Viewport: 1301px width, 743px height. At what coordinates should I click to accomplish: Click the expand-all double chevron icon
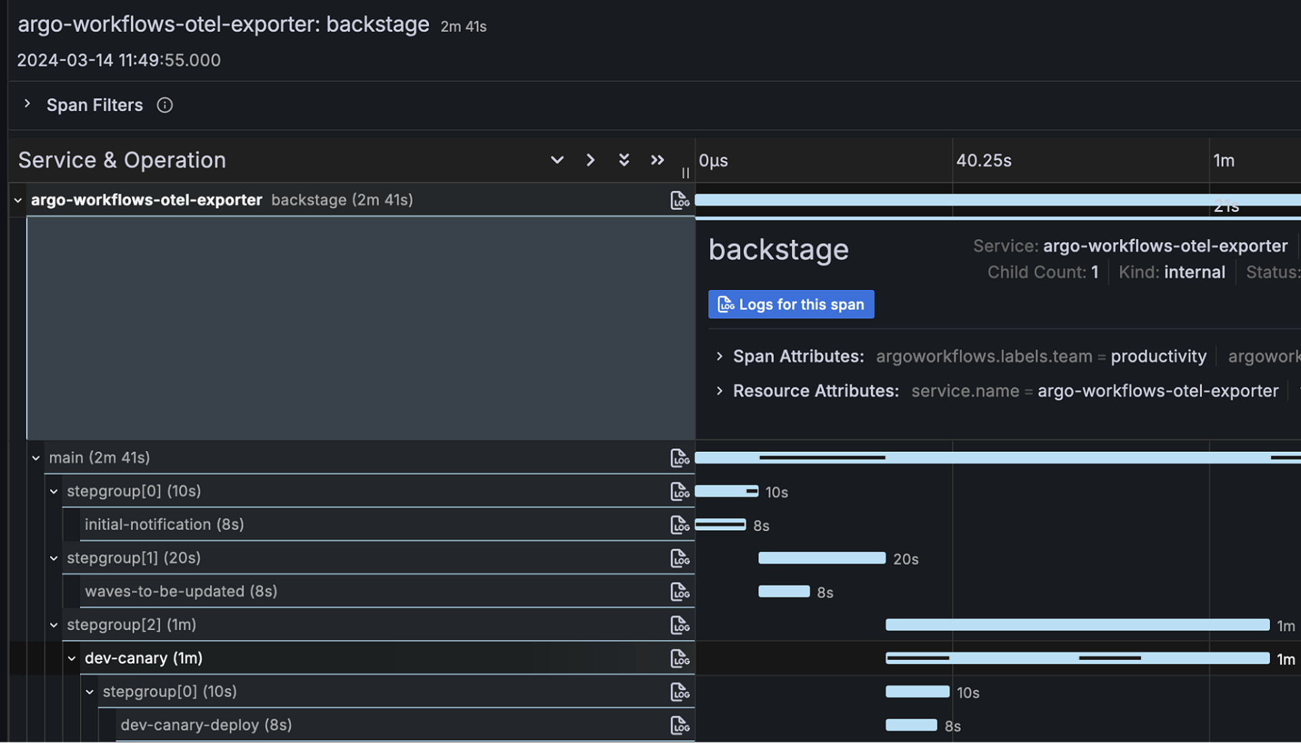pyautogui.click(x=623, y=160)
